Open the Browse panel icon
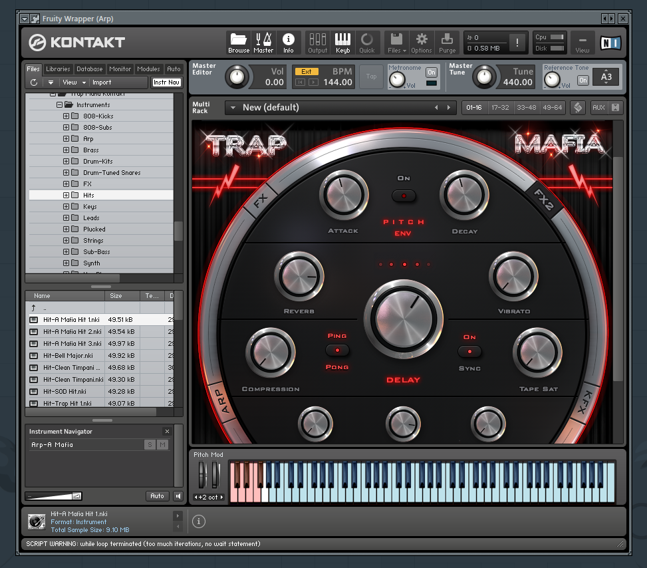Viewport: 647px width, 568px height. (x=239, y=43)
